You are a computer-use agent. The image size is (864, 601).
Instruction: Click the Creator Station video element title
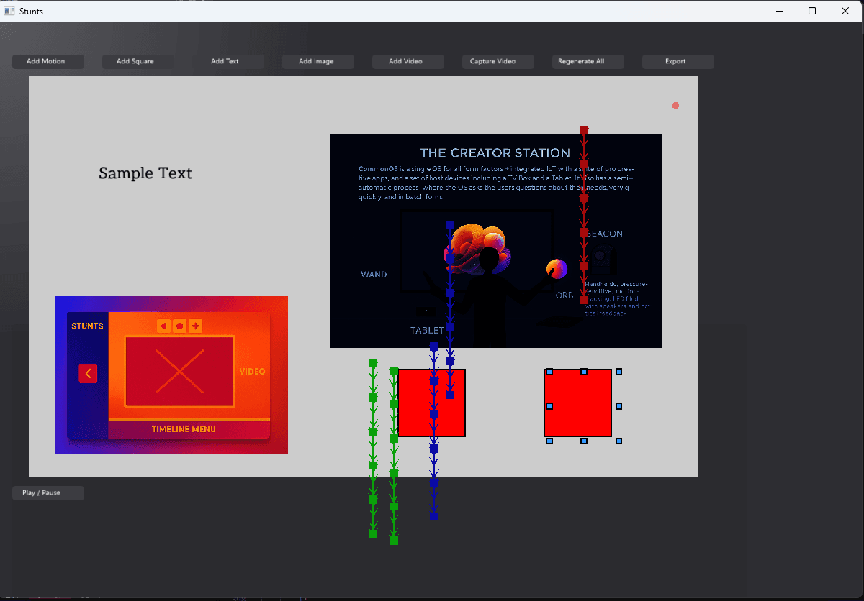[x=495, y=153]
